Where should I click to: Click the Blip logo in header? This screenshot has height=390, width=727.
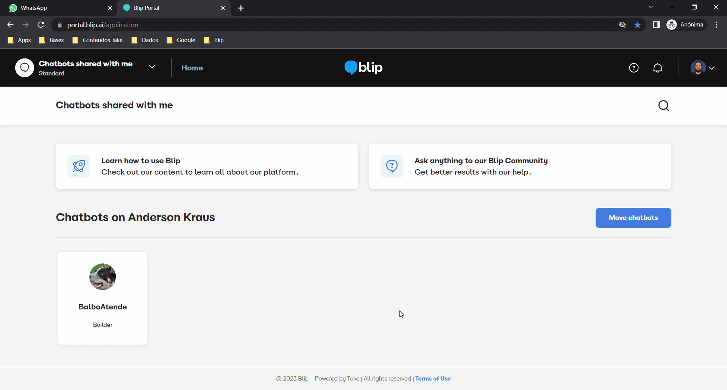pyautogui.click(x=363, y=68)
